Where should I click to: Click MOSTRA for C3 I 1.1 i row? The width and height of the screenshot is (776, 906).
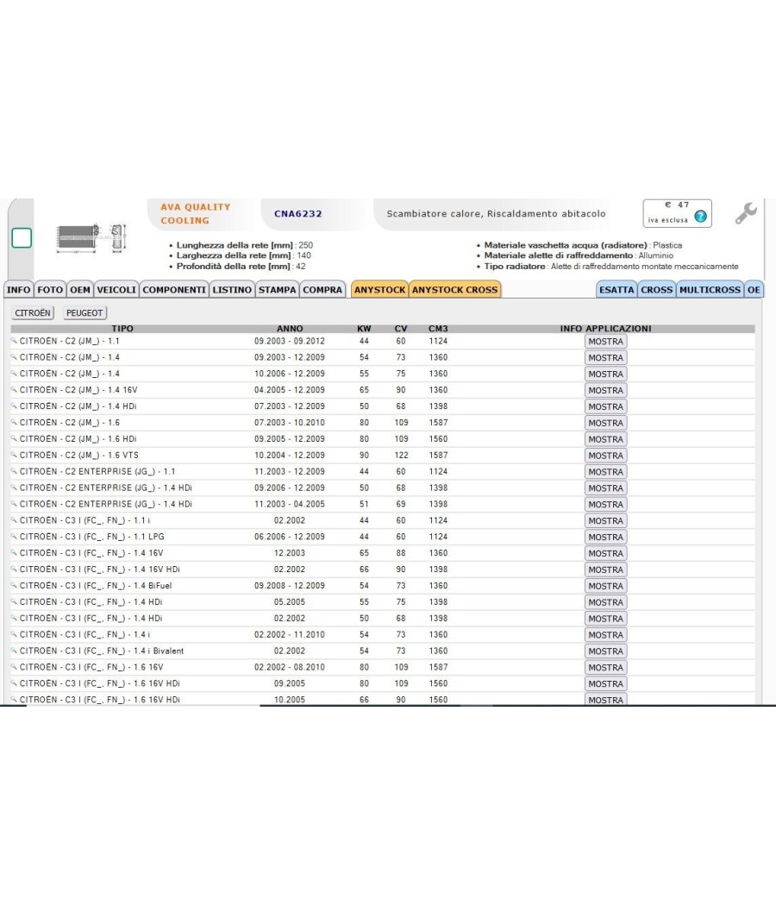point(605,520)
